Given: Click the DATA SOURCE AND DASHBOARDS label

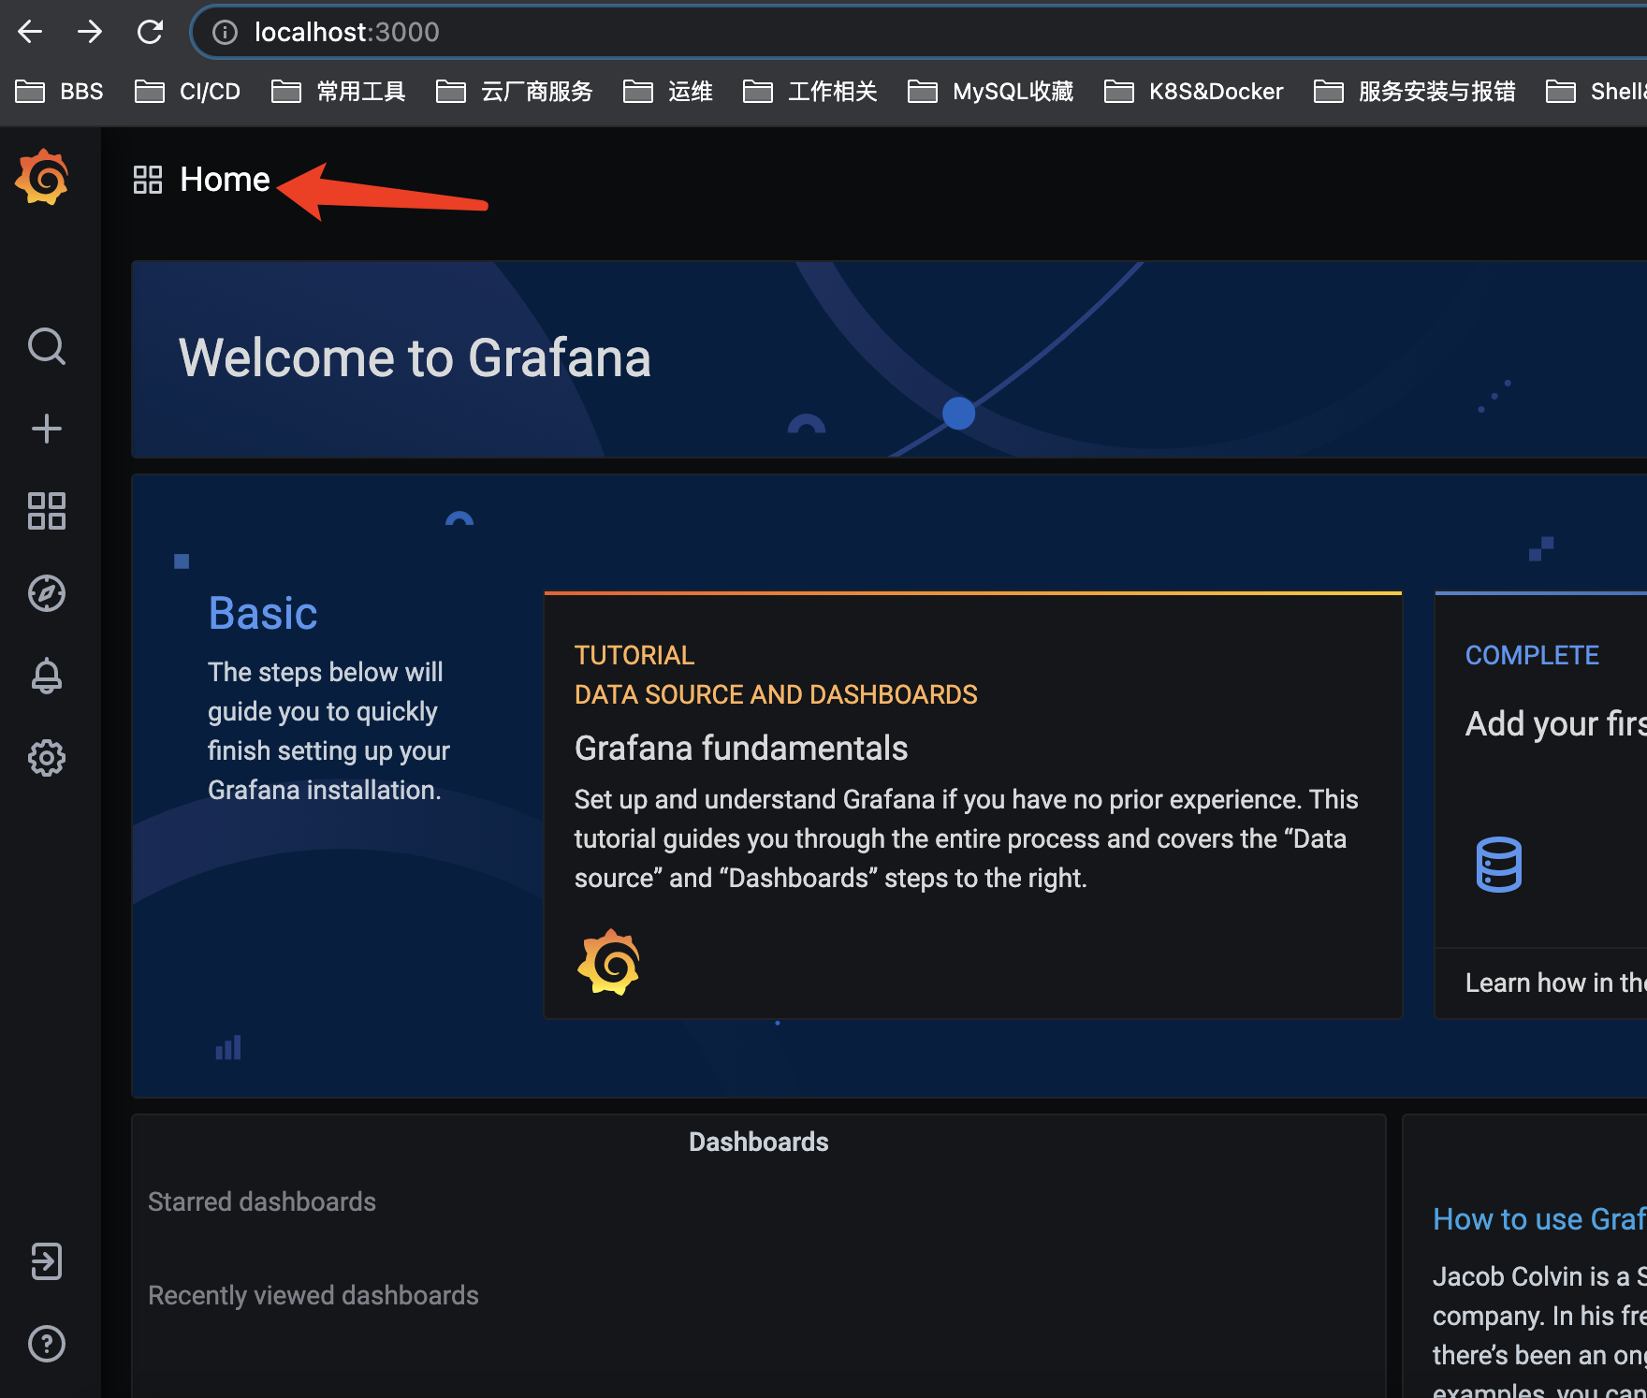Looking at the screenshot, I should point(776,694).
